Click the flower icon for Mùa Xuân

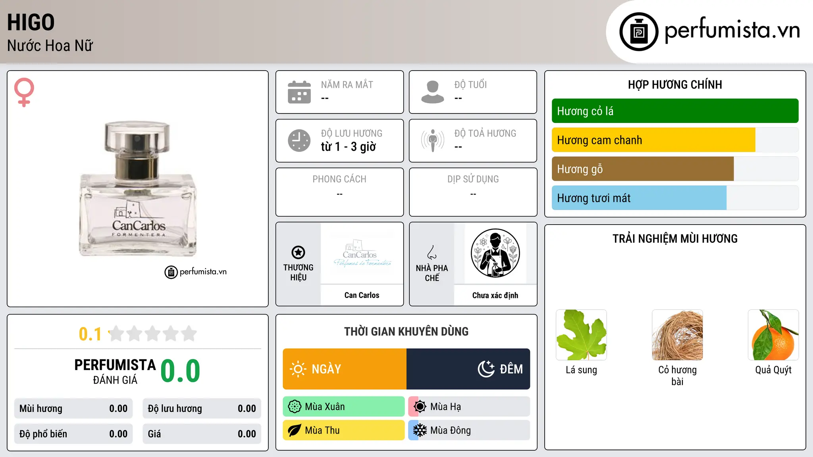(x=295, y=407)
